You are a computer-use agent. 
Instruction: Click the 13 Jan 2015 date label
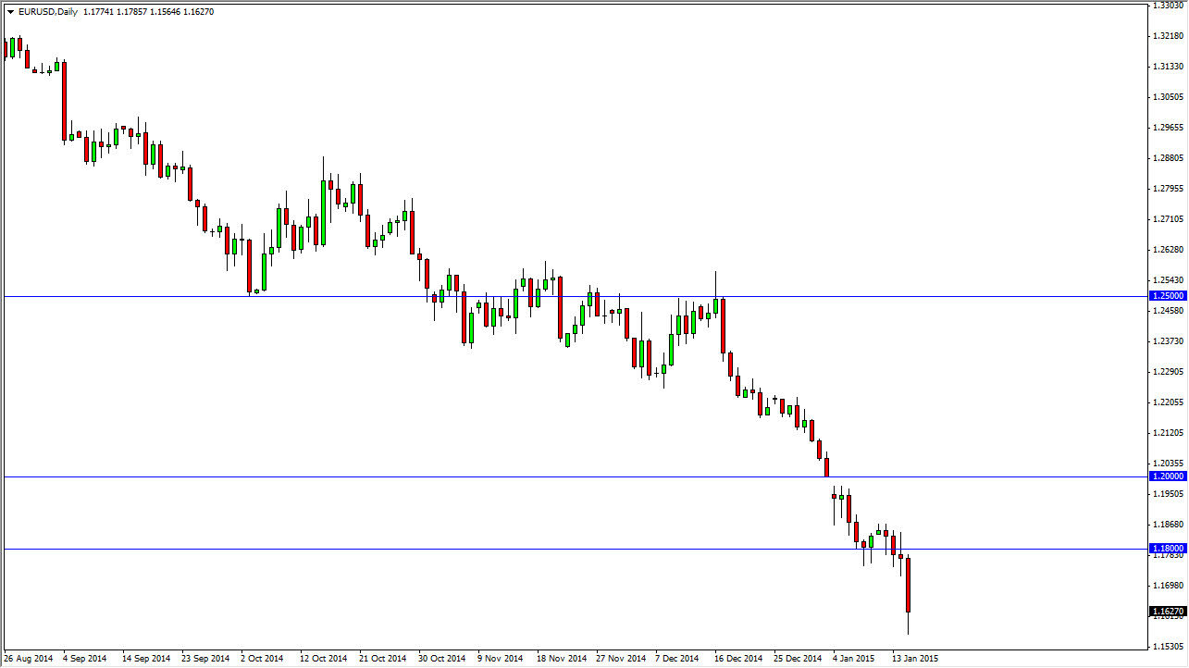coord(915,659)
